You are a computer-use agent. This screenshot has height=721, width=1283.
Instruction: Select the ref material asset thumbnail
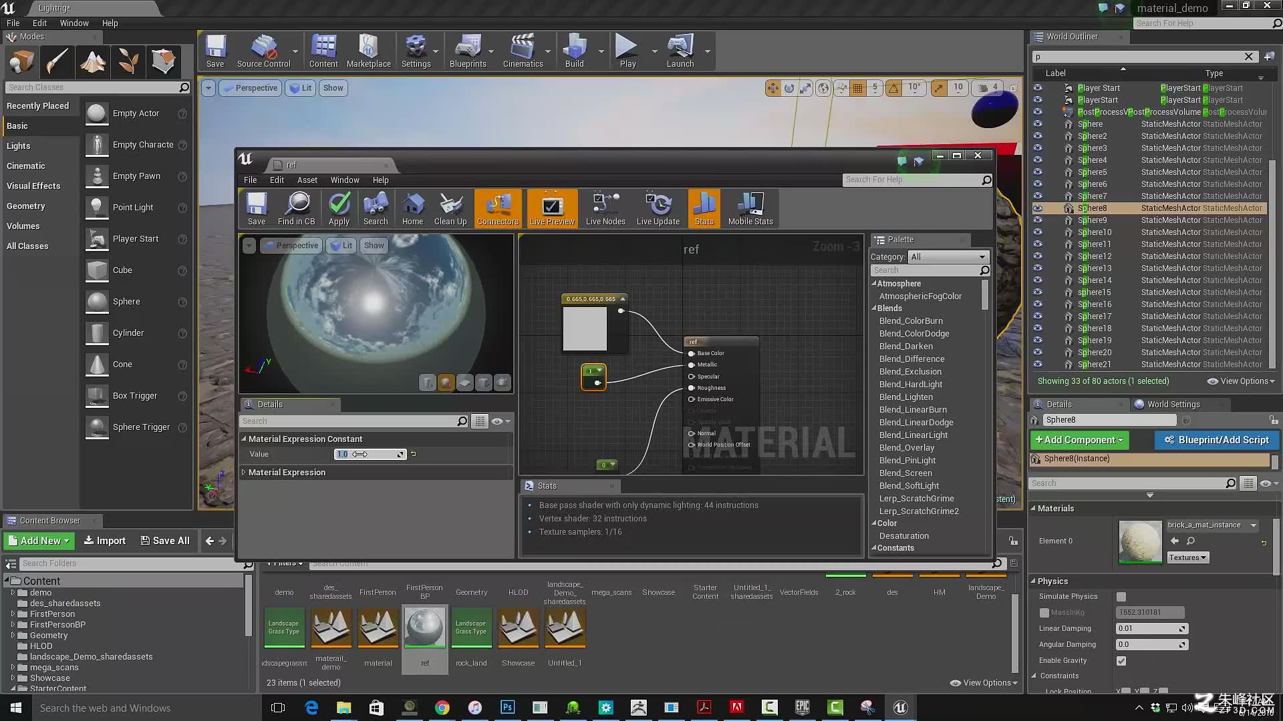pos(425,628)
